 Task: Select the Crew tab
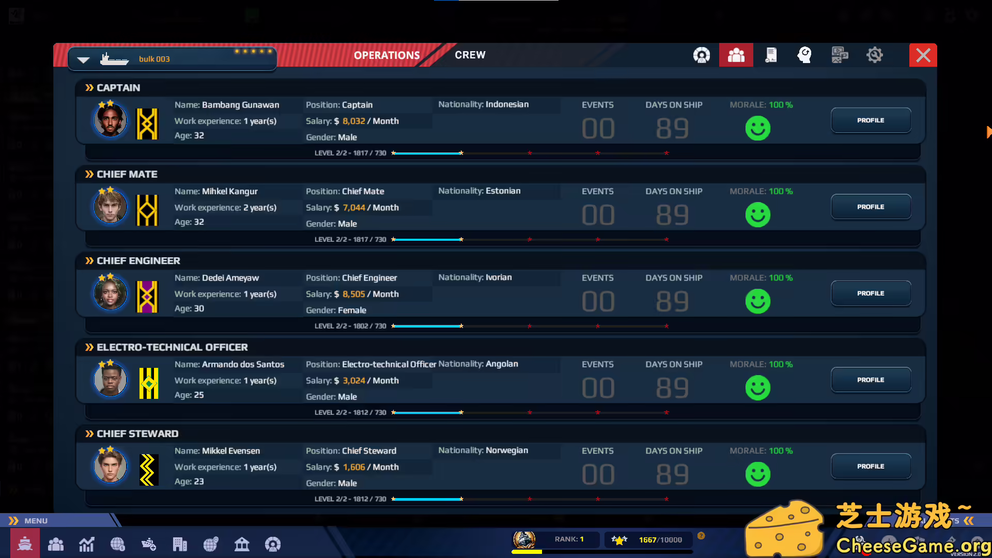pos(470,55)
